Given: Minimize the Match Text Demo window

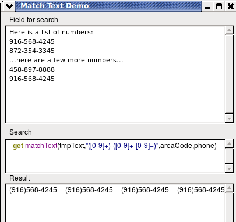Looking at the screenshot, I should tap(207, 7).
